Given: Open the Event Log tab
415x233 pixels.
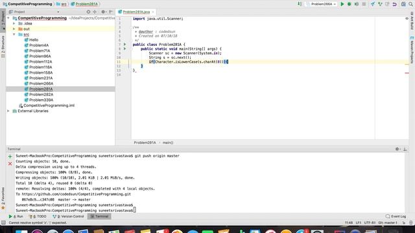Looking at the screenshot, I should 396,216.
